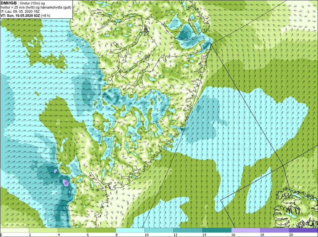Click the legend label '6'
318x237 pixels.
(x=88, y=235)
